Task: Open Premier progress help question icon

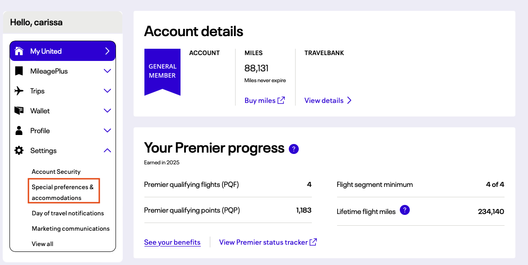Action: [294, 149]
